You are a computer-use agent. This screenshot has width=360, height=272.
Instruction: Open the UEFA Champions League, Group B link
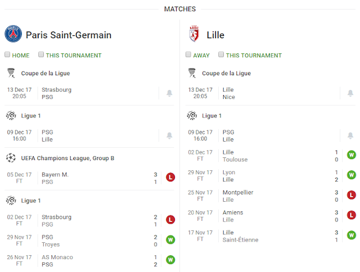click(67, 158)
